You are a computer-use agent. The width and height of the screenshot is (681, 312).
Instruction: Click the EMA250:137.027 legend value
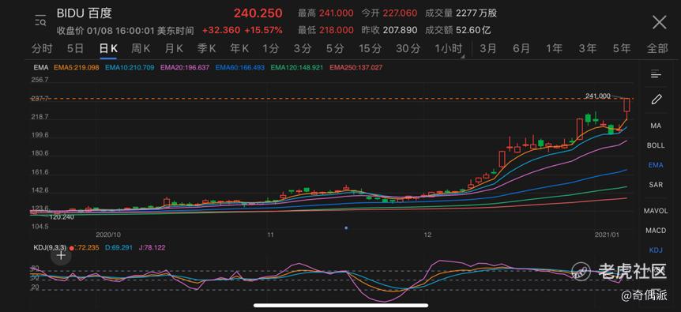(x=356, y=68)
